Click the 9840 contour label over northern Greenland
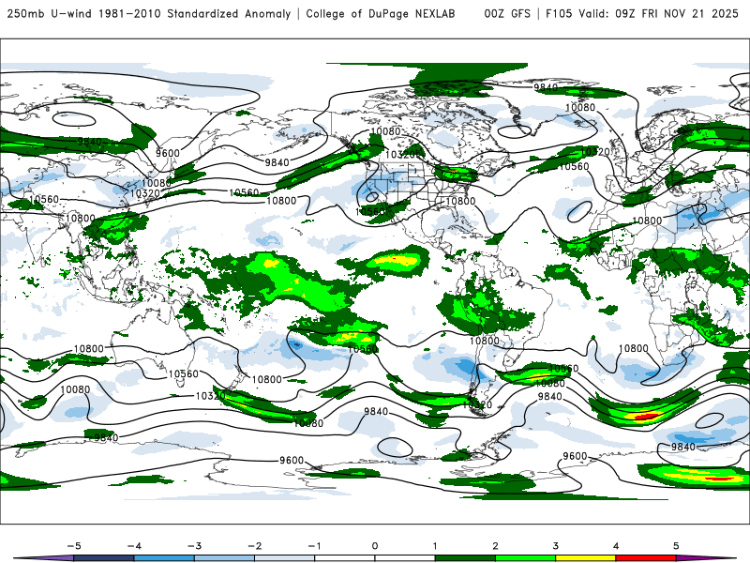The width and height of the screenshot is (750, 563). coord(546,87)
